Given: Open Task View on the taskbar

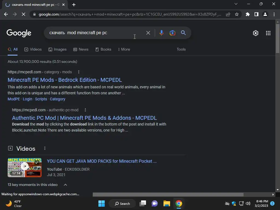Looking at the screenshot, I should [x=143, y=203].
